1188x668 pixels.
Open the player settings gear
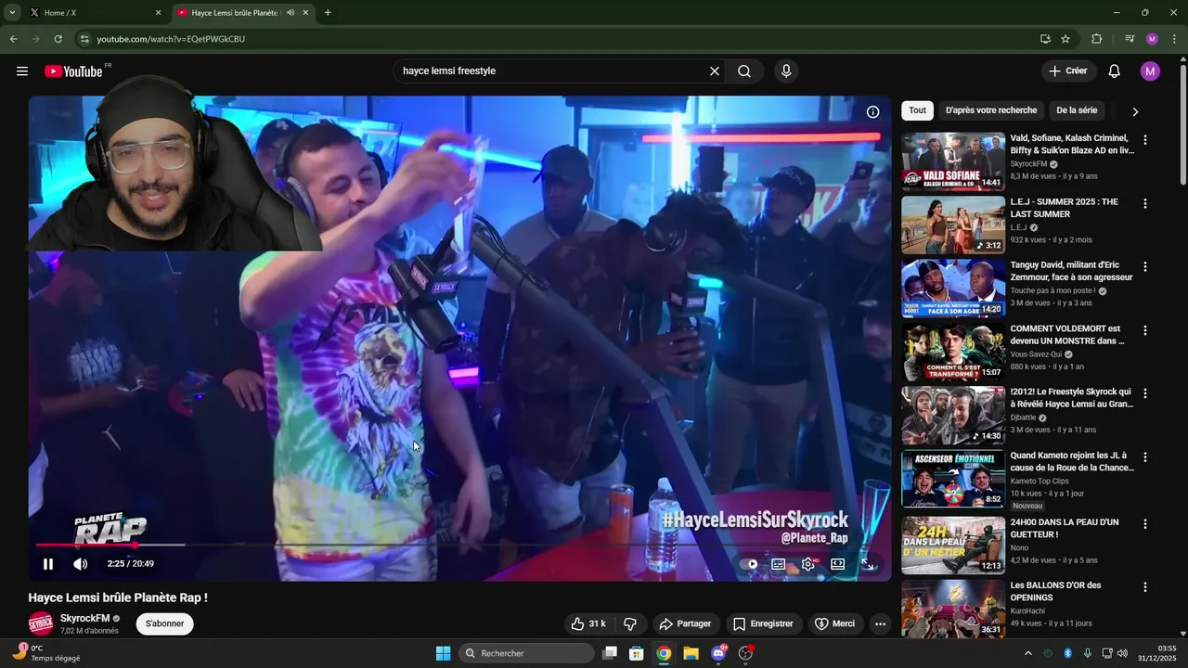(x=808, y=564)
